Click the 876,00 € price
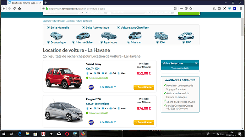The height and width of the screenshot is (137, 245). click(x=144, y=108)
